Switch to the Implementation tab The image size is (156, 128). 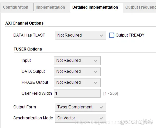50,7
